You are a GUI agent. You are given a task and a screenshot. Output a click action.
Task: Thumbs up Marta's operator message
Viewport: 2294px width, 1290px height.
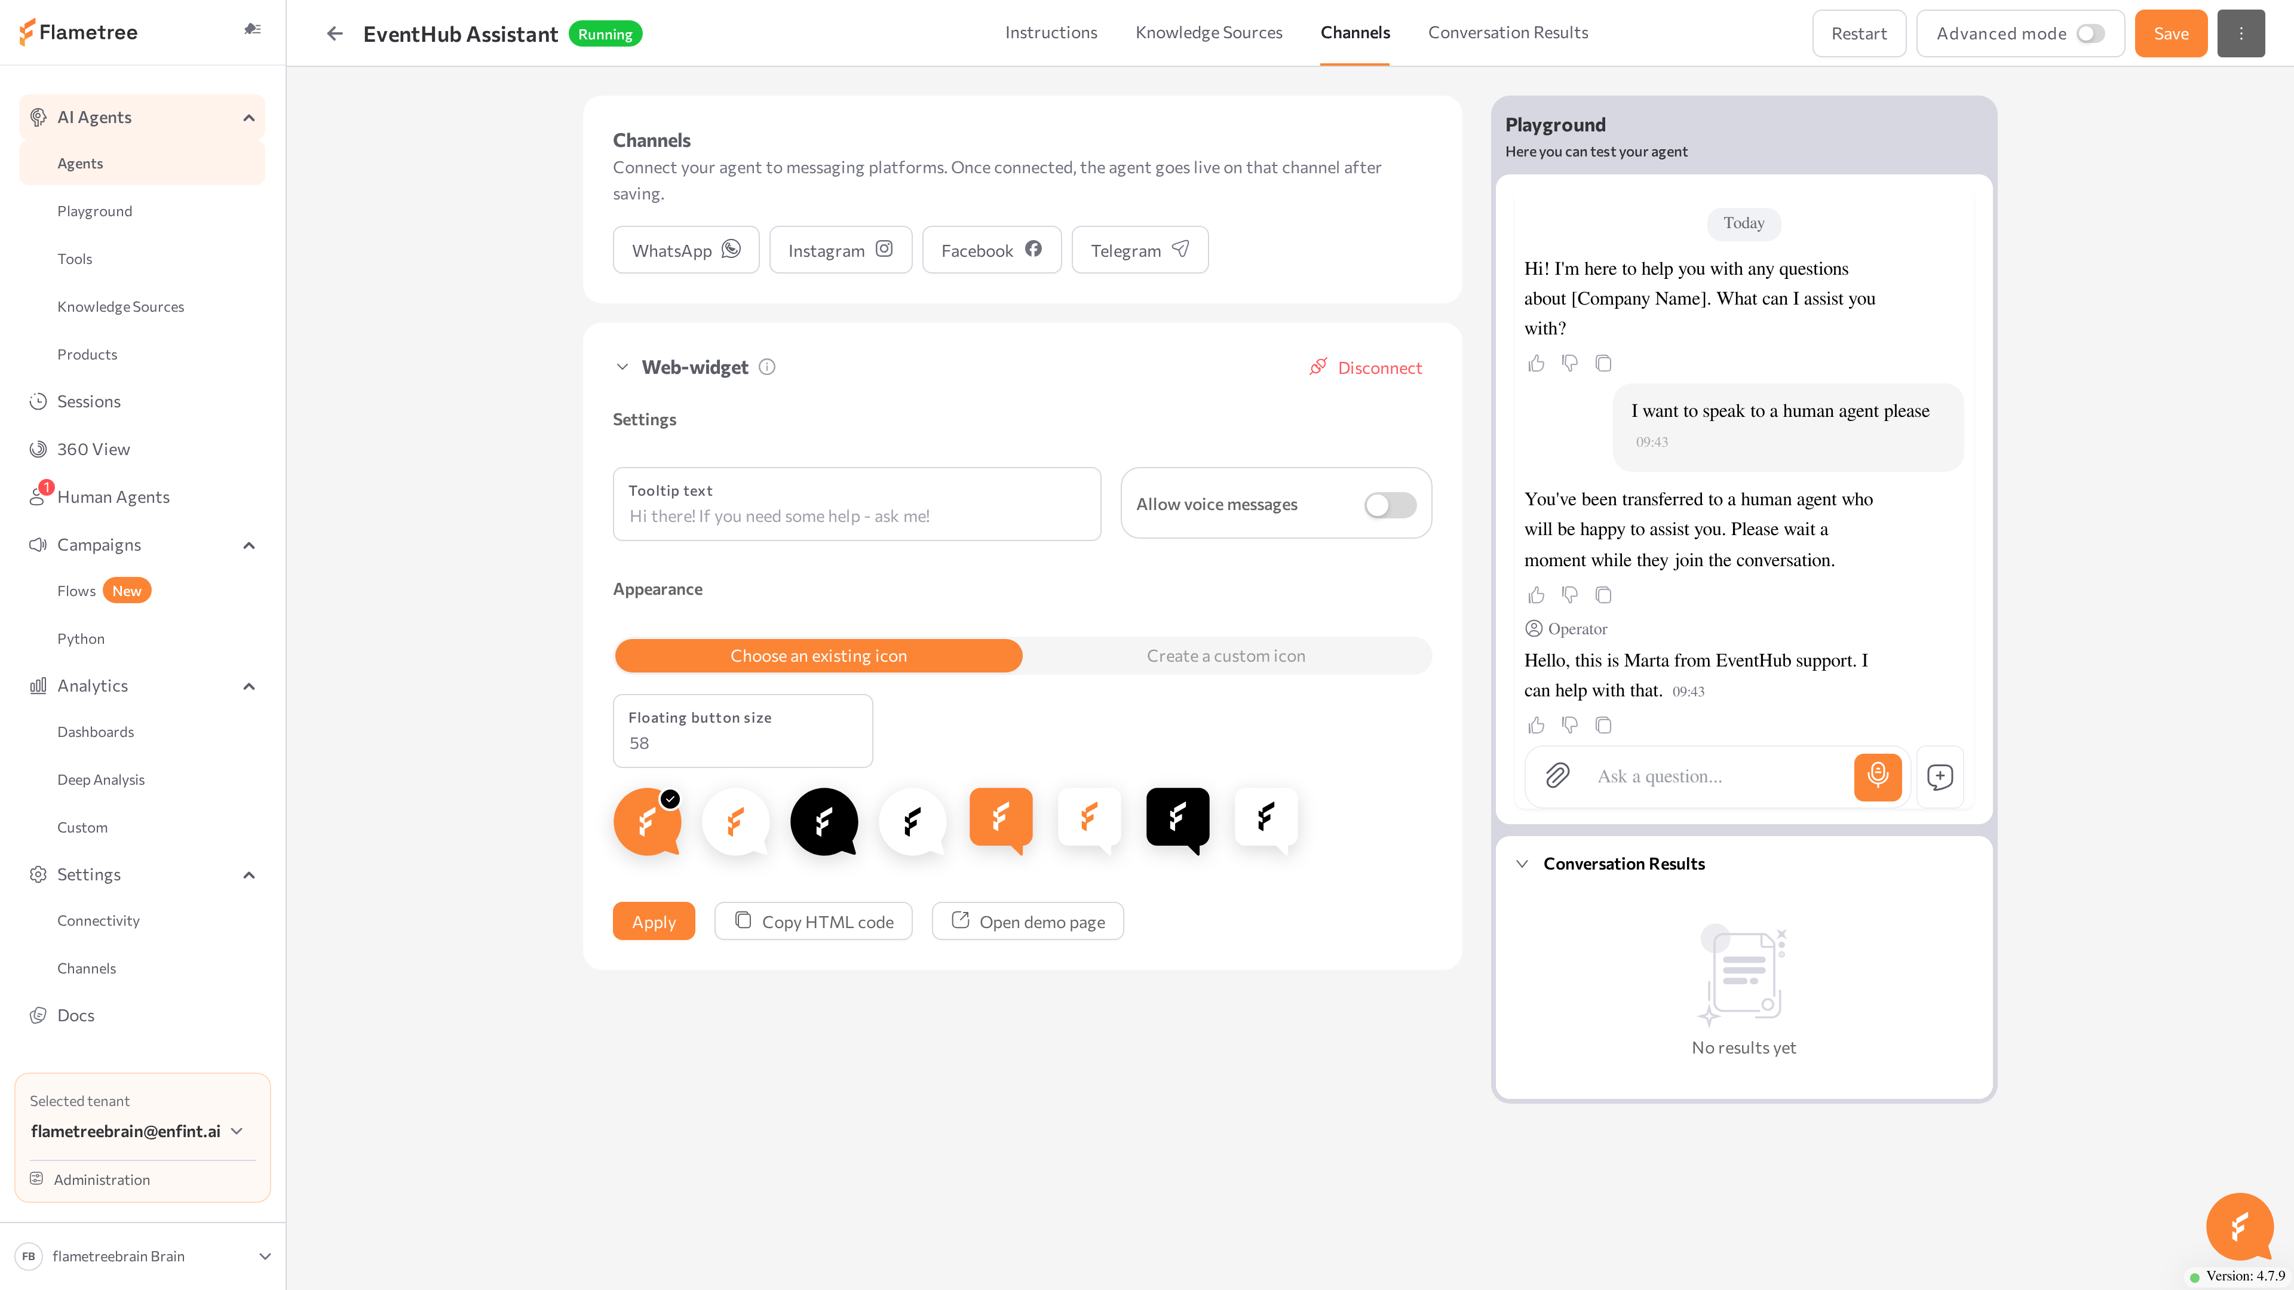(x=1536, y=724)
